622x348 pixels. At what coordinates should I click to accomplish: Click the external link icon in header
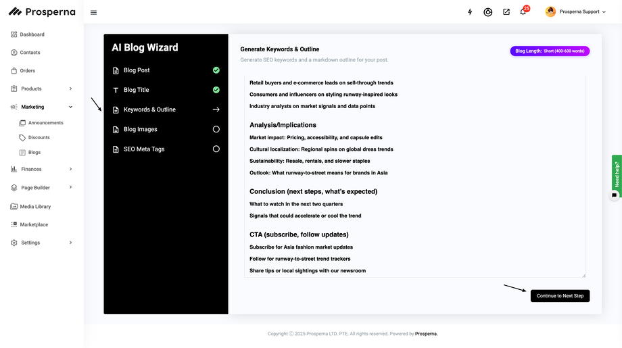pos(506,12)
